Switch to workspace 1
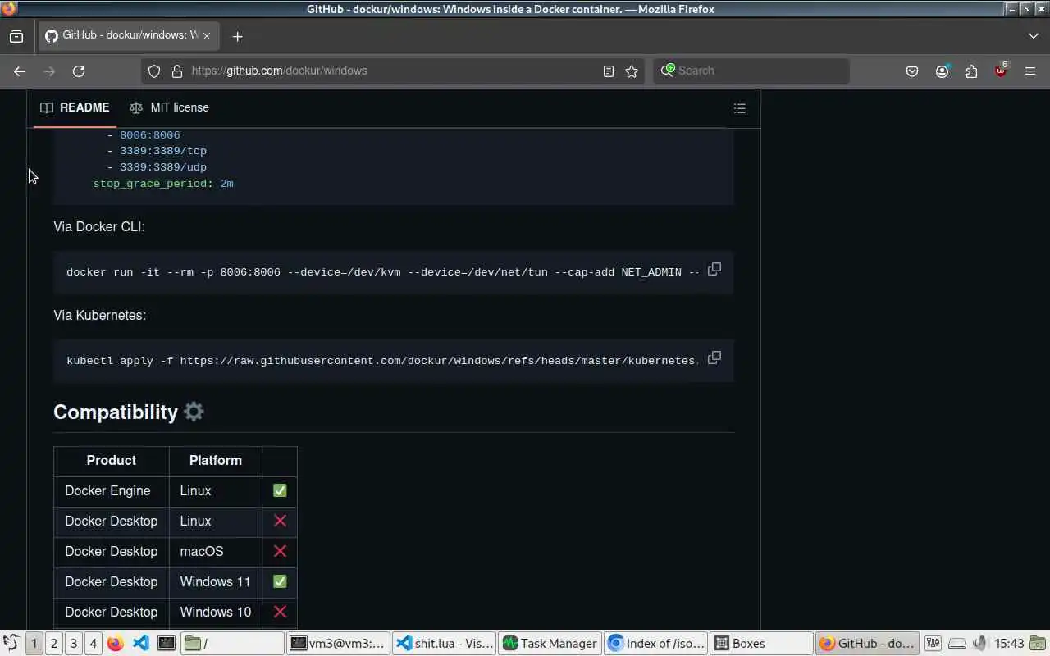Screen dimensions: 1050x656 [34, 644]
